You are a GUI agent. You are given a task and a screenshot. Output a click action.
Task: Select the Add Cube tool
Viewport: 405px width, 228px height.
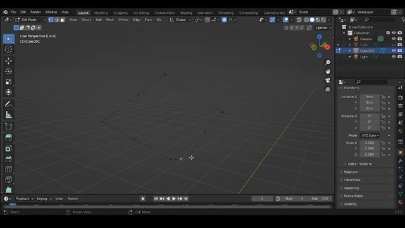click(x=8, y=127)
